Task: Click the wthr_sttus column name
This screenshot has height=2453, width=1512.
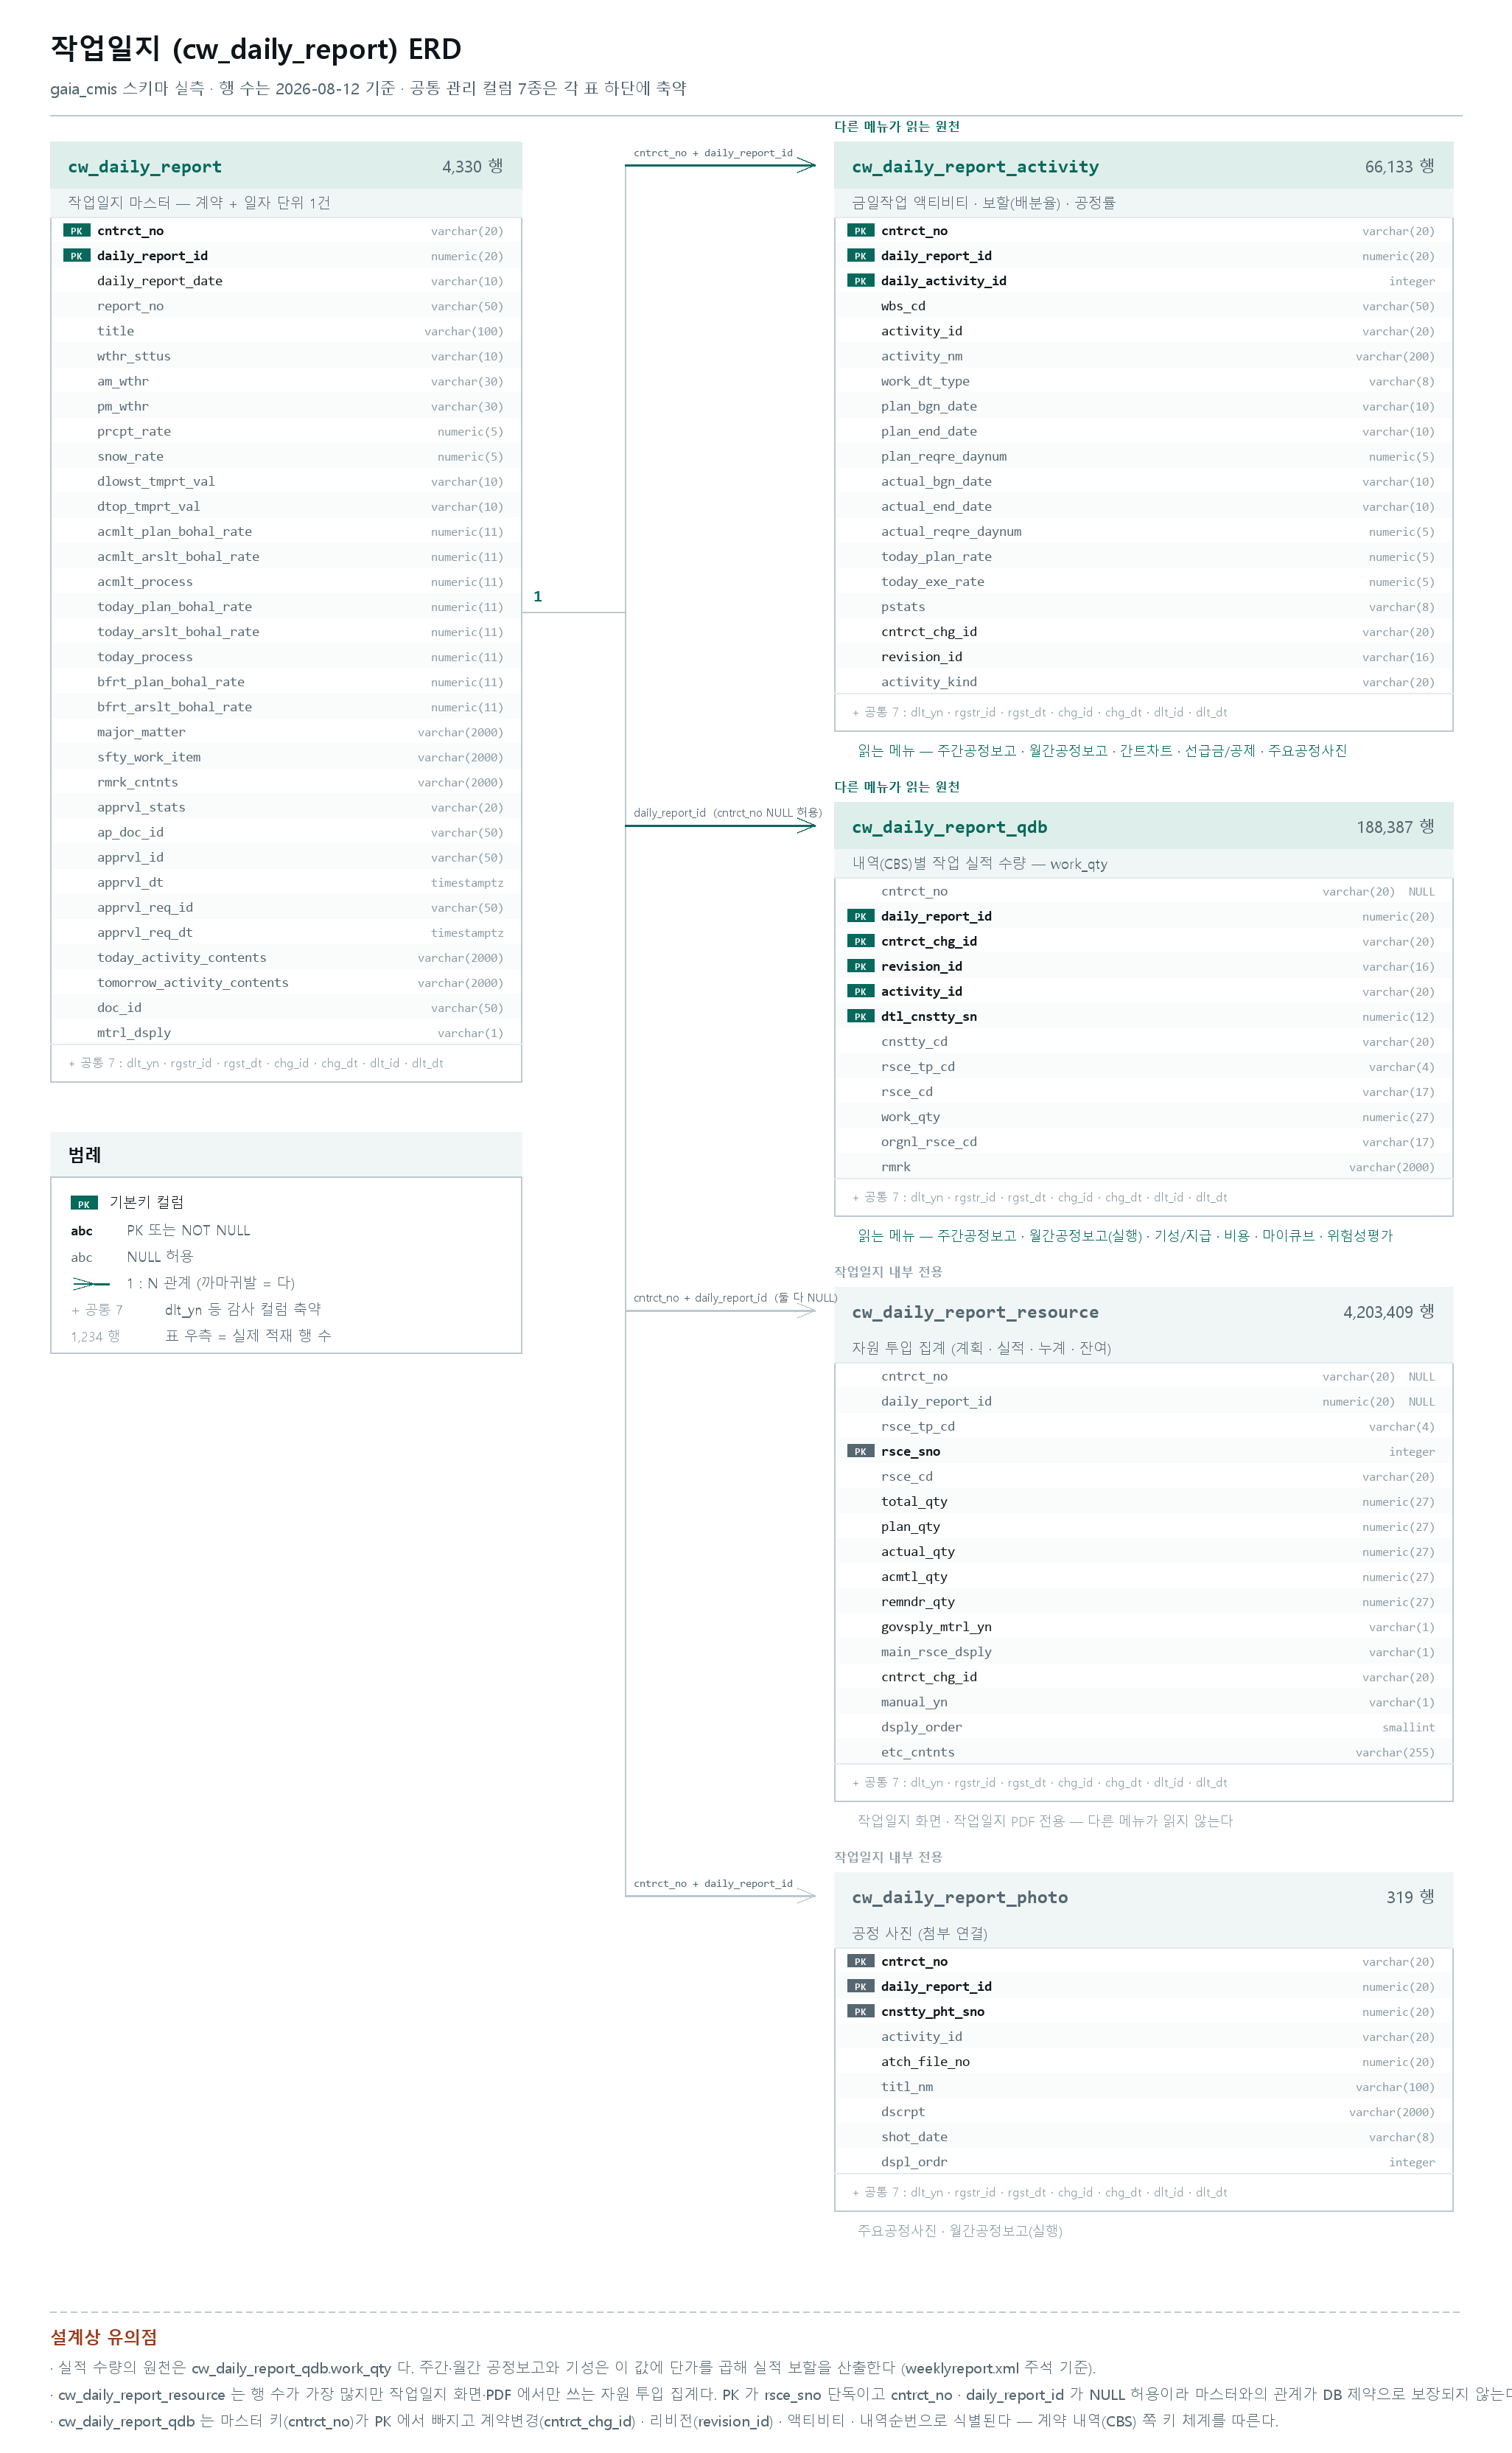Action: click(134, 356)
